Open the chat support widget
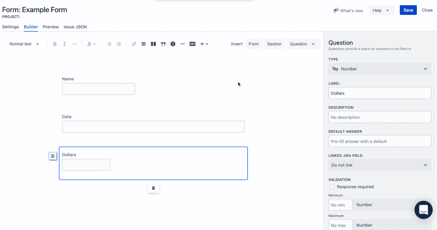437x230 pixels. pyautogui.click(x=423, y=210)
